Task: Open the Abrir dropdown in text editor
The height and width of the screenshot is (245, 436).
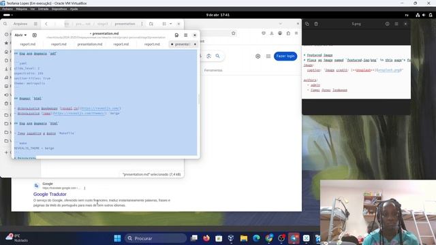Action: pyautogui.click(x=20, y=35)
